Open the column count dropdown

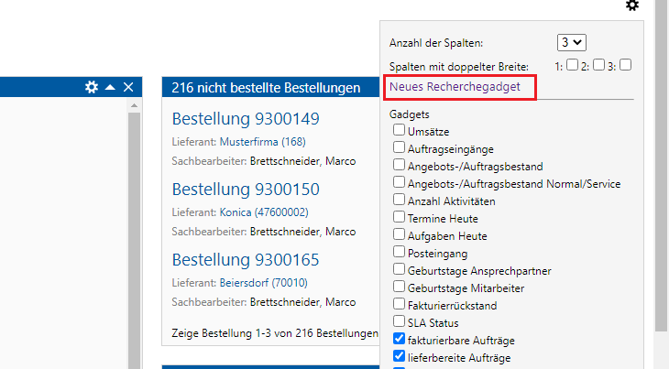click(x=572, y=42)
